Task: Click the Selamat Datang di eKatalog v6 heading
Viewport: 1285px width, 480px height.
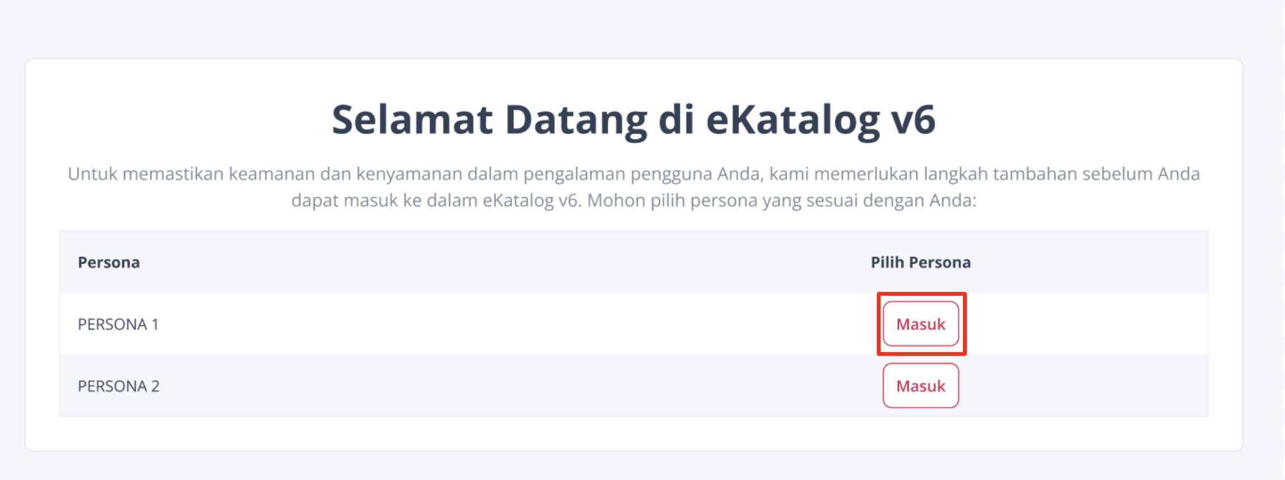Action: coord(634,120)
